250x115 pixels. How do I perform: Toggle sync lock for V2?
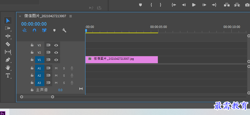48,52
